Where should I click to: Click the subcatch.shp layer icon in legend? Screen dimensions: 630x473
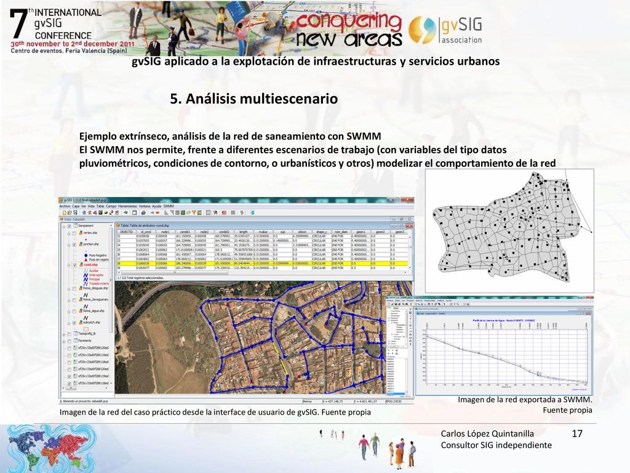(81, 322)
